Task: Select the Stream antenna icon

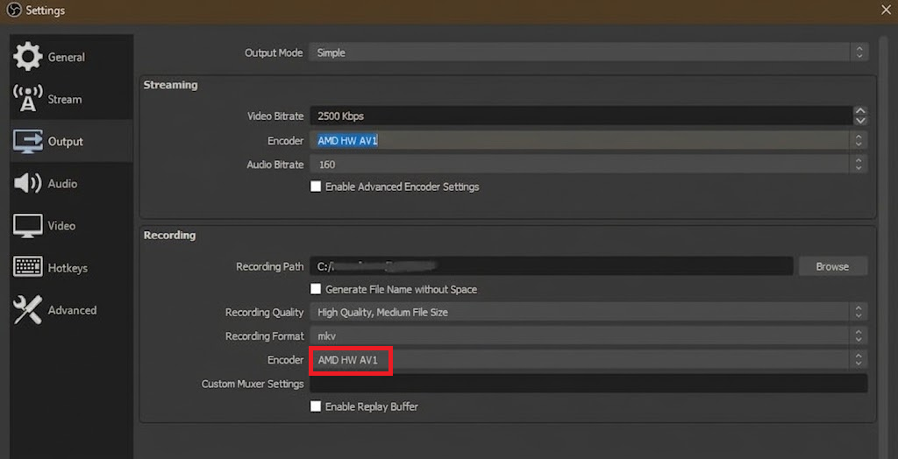Action: click(x=27, y=98)
